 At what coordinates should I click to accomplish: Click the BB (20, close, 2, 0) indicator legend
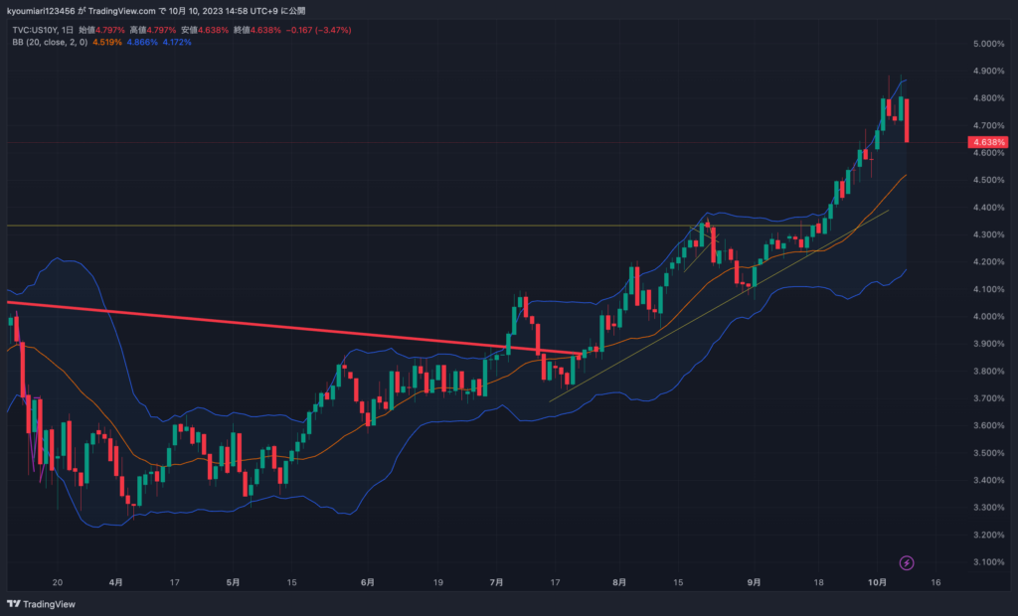(x=50, y=42)
